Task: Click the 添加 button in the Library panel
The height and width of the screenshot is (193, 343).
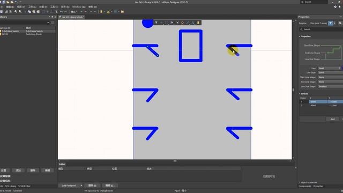Action: 18,170
